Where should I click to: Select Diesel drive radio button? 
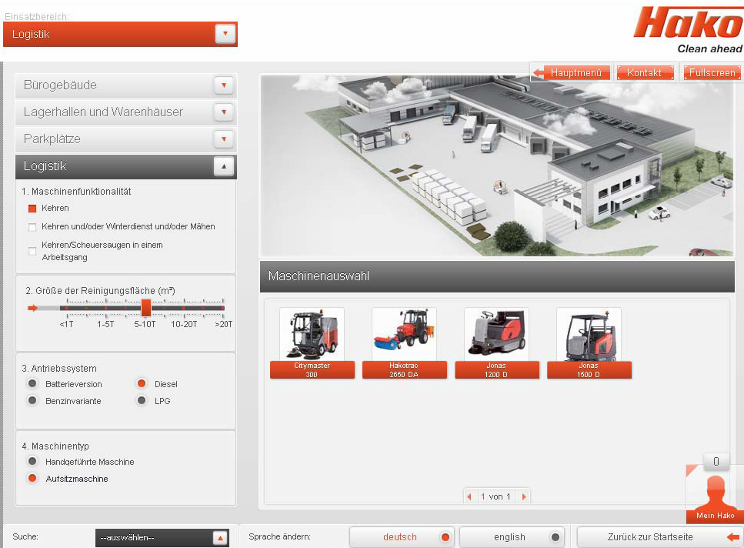(x=142, y=383)
